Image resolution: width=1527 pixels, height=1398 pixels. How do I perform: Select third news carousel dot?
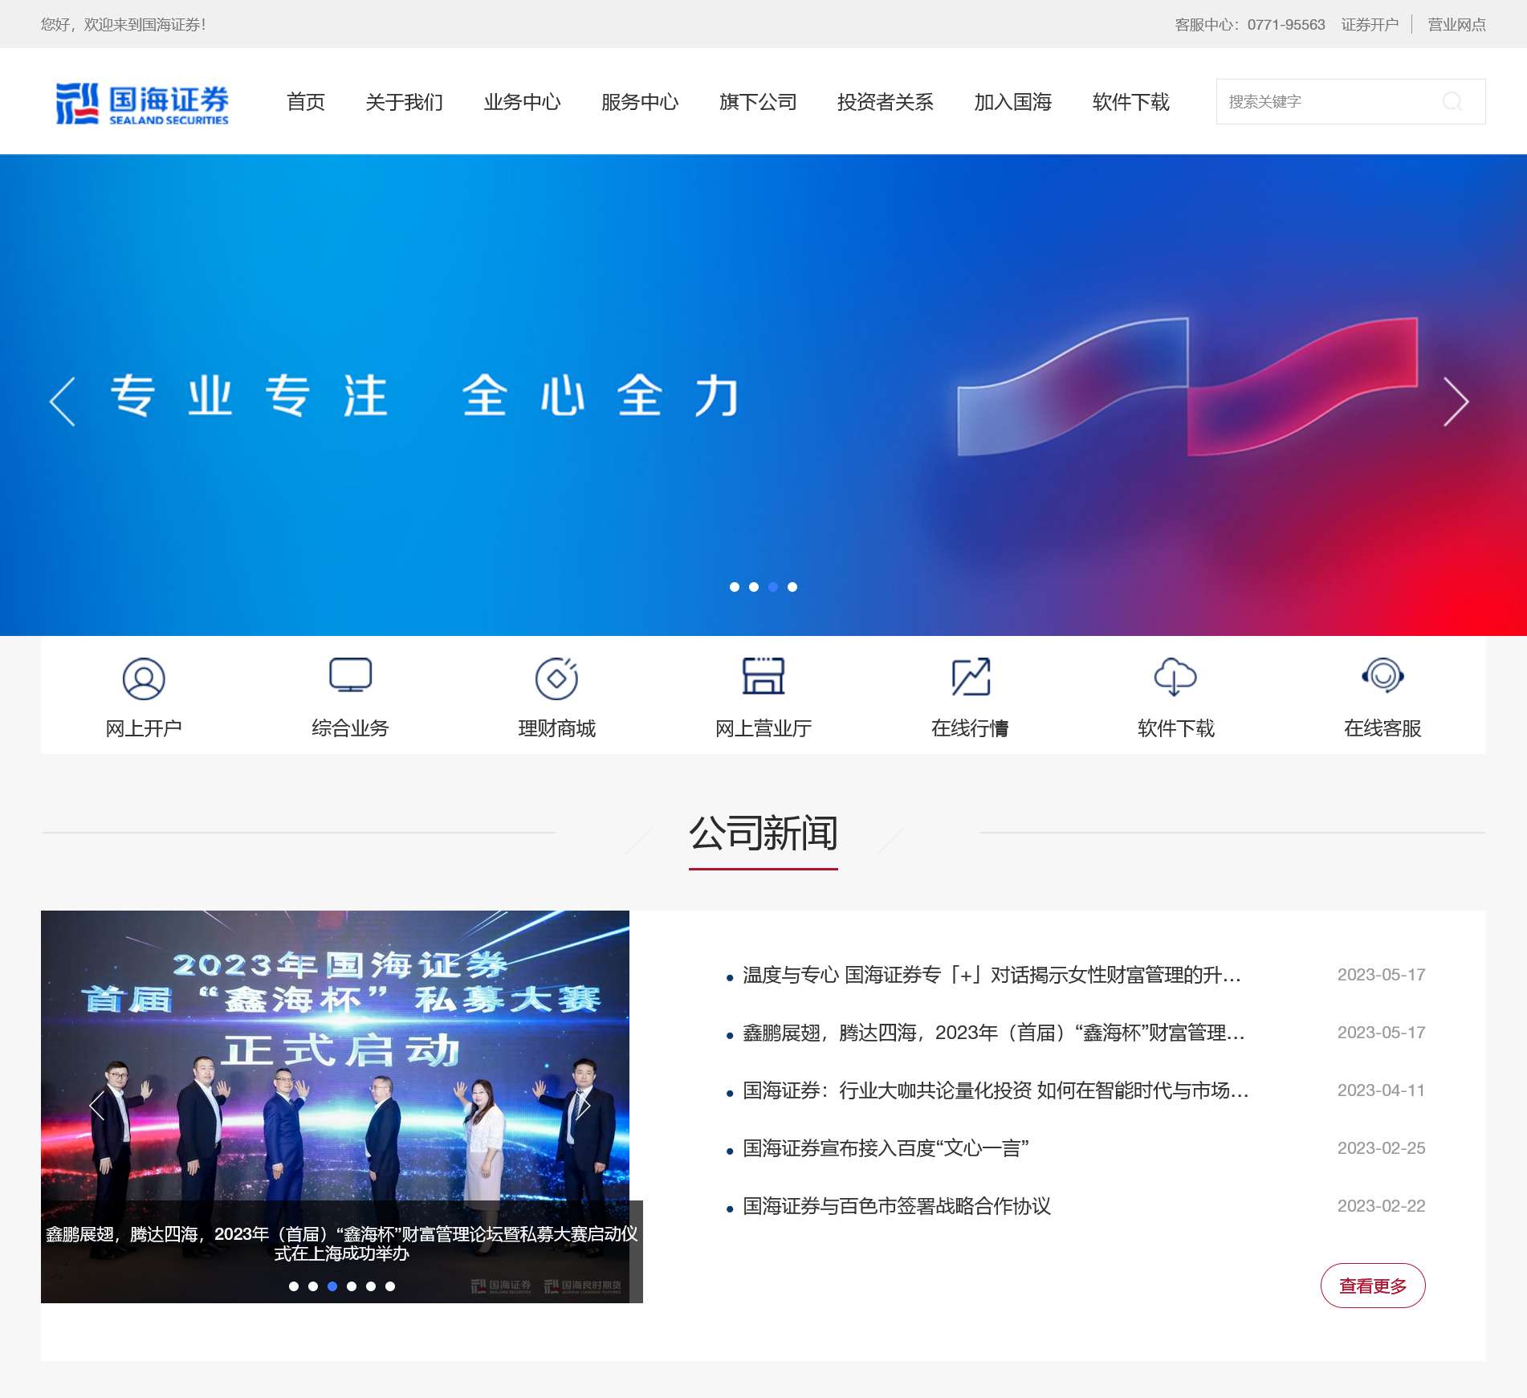point(332,1286)
